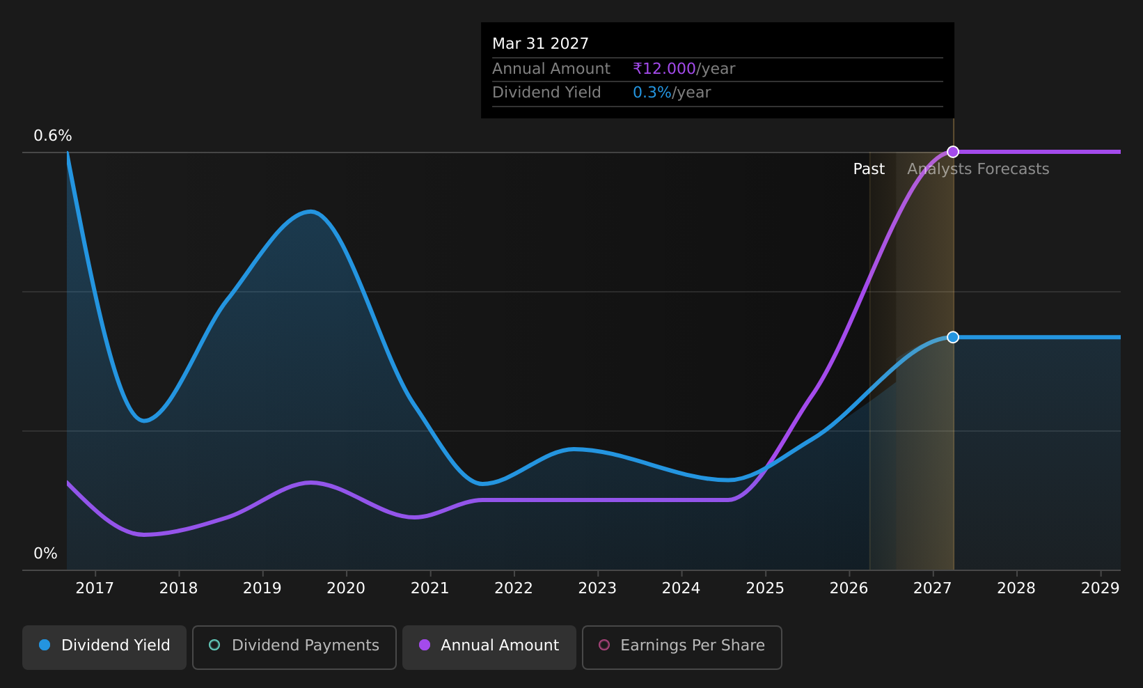Click the Analysts Forecasts label
1143x688 pixels.
(x=978, y=169)
